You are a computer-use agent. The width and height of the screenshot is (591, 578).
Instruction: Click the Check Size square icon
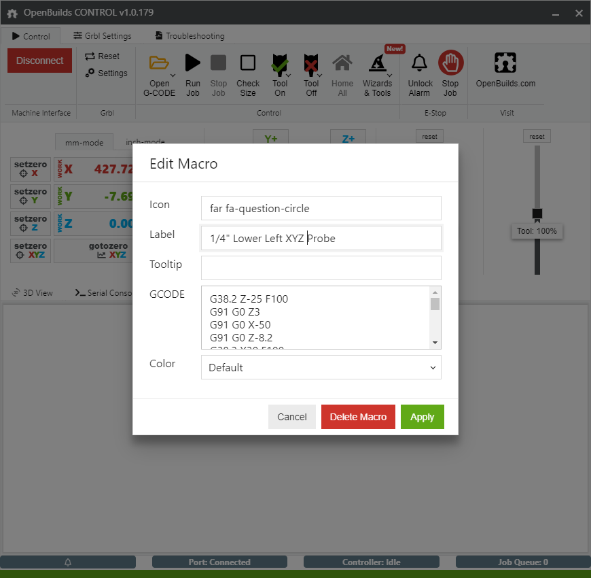coord(248,63)
